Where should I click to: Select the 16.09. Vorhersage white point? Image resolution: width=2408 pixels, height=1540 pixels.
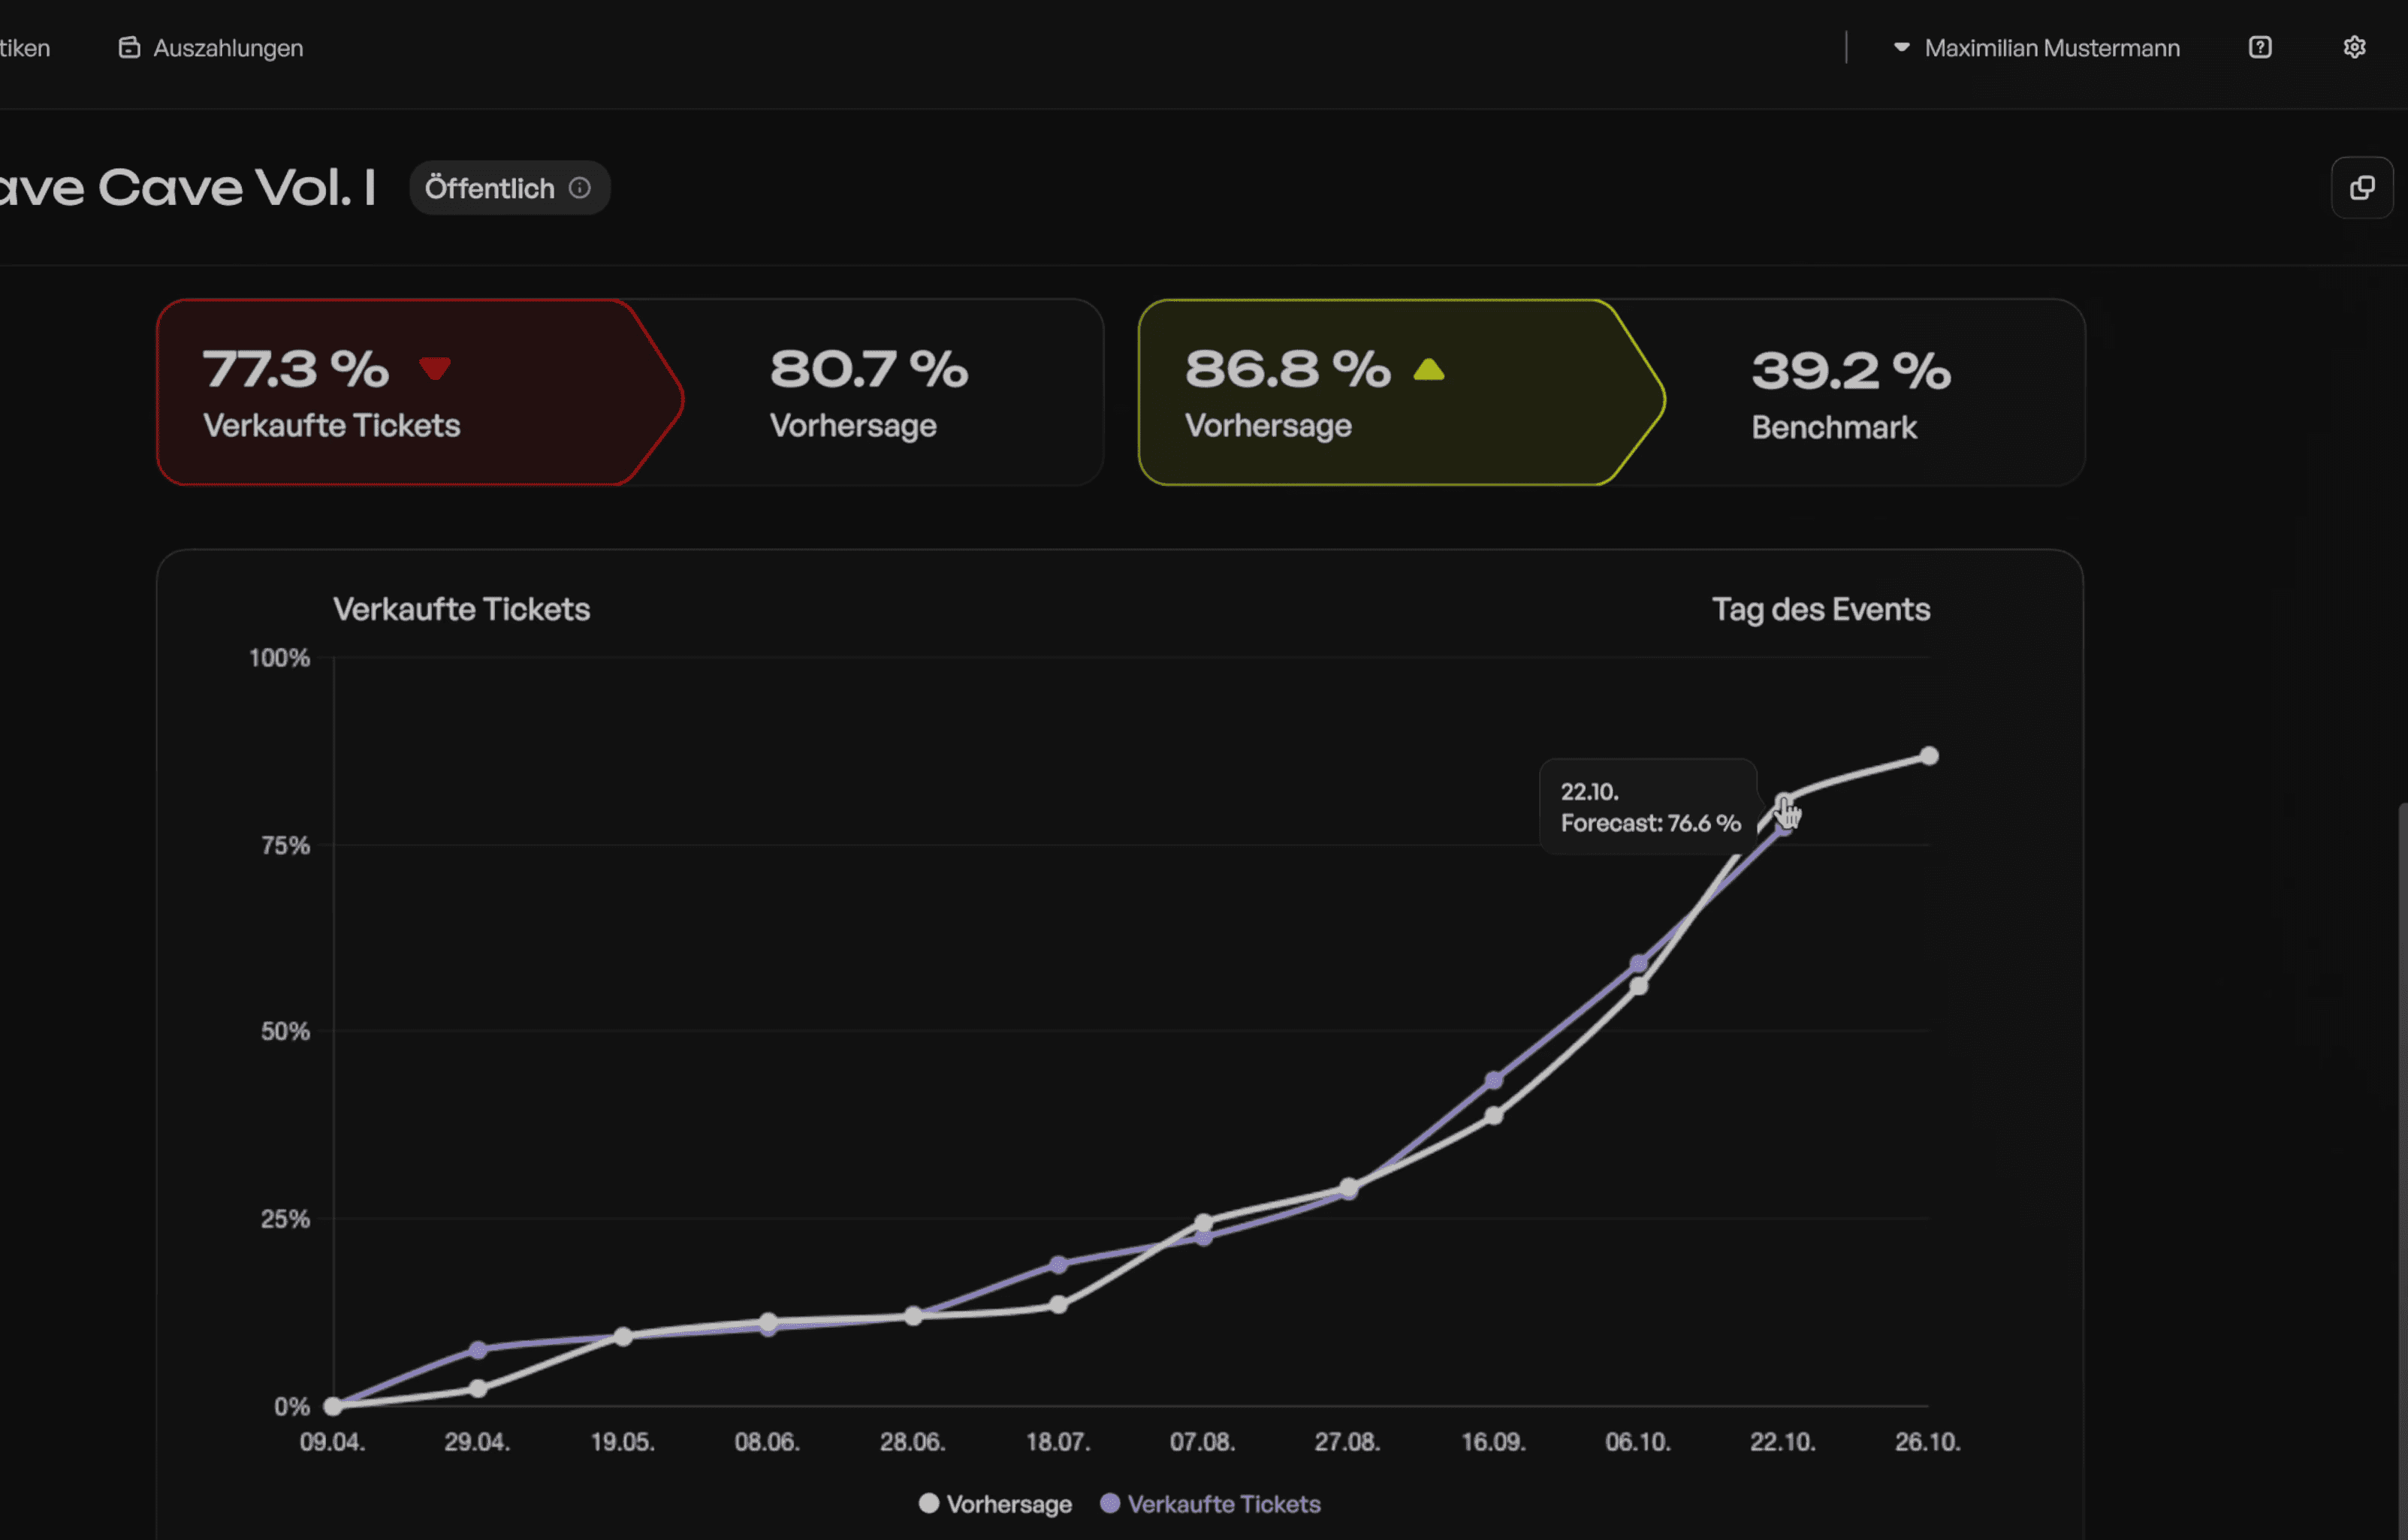point(1493,1115)
